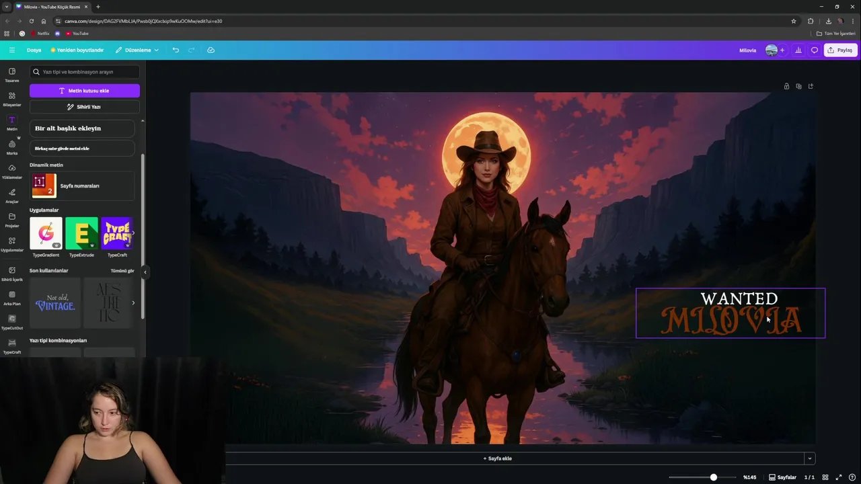Select the MILOVIA text on canvas
The image size is (861, 484).
point(731,321)
